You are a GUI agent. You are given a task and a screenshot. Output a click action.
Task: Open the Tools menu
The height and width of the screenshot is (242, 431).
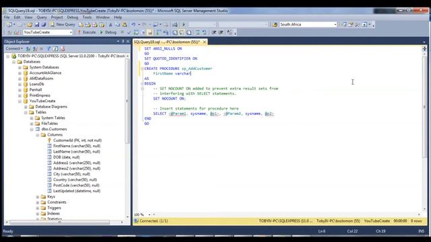pos(87,17)
